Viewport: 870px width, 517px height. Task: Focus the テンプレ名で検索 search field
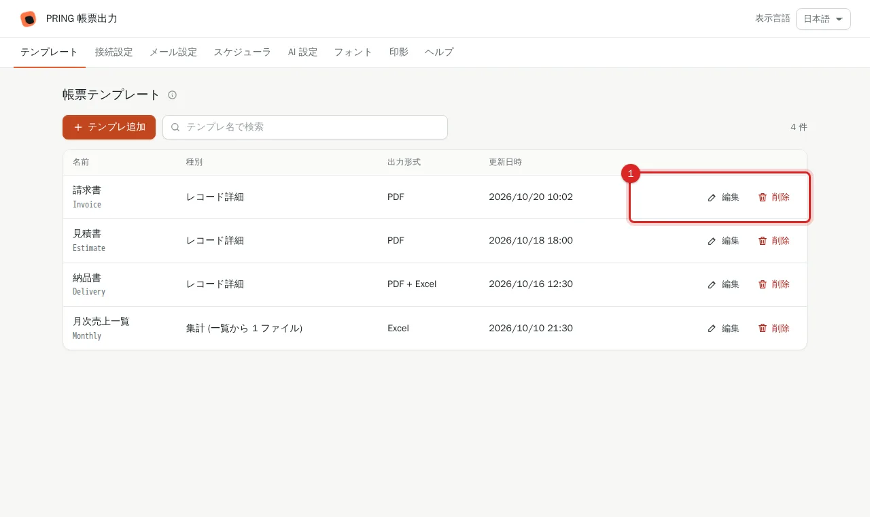305,127
